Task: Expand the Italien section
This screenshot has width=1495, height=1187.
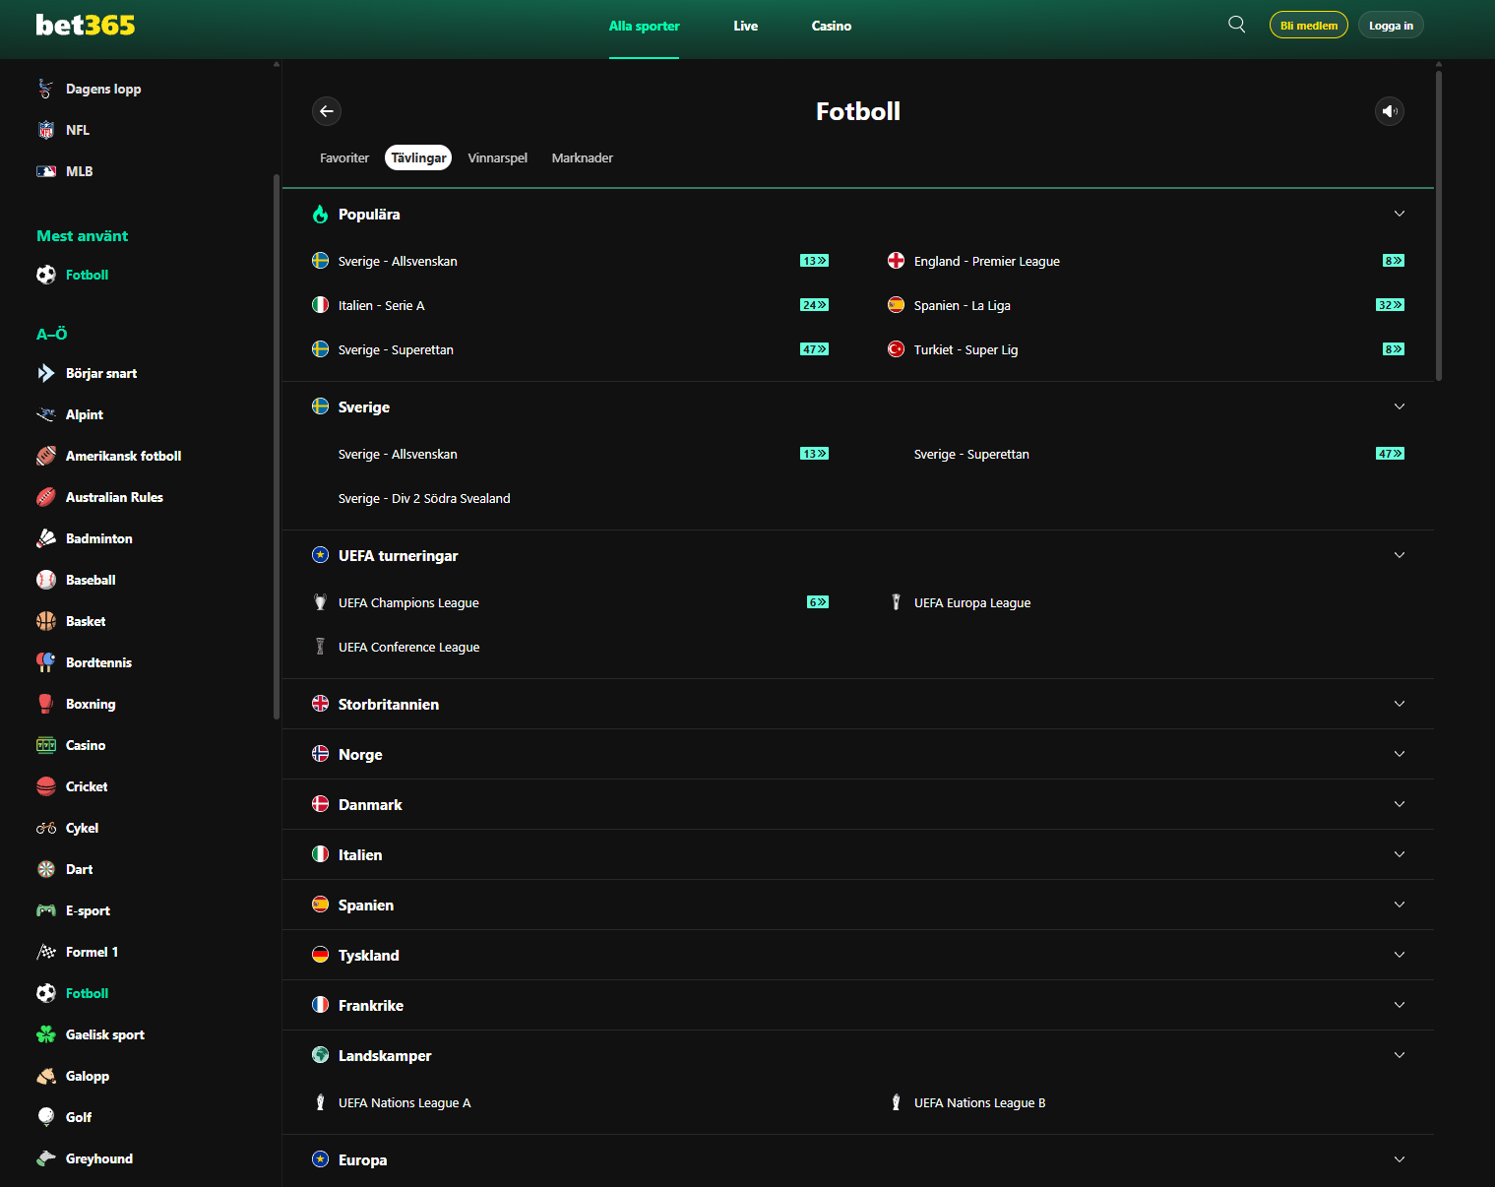Action: (x=858, y=854)
